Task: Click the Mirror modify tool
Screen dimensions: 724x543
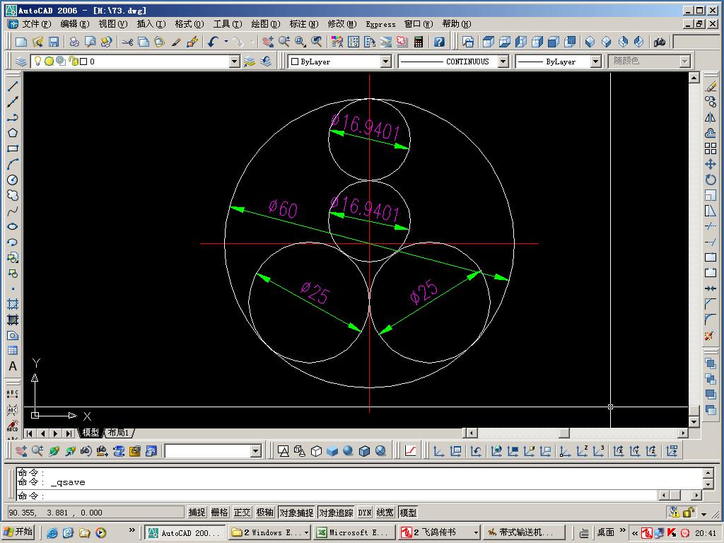Action: 711,118
